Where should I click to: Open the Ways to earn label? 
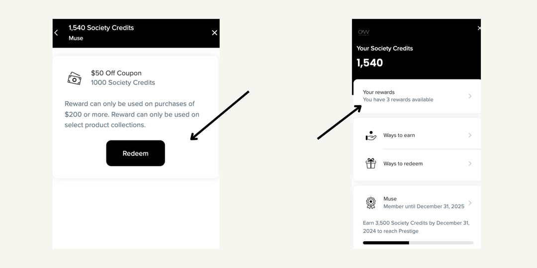399,135
